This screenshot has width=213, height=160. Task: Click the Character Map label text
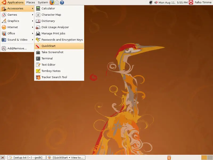(x=51, y=15)
